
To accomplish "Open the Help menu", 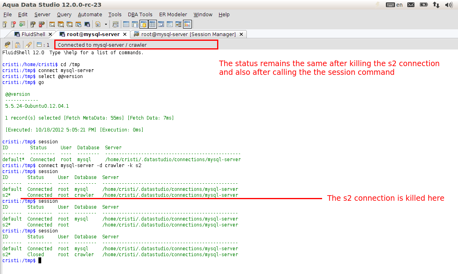I will [x=224, y=15].
